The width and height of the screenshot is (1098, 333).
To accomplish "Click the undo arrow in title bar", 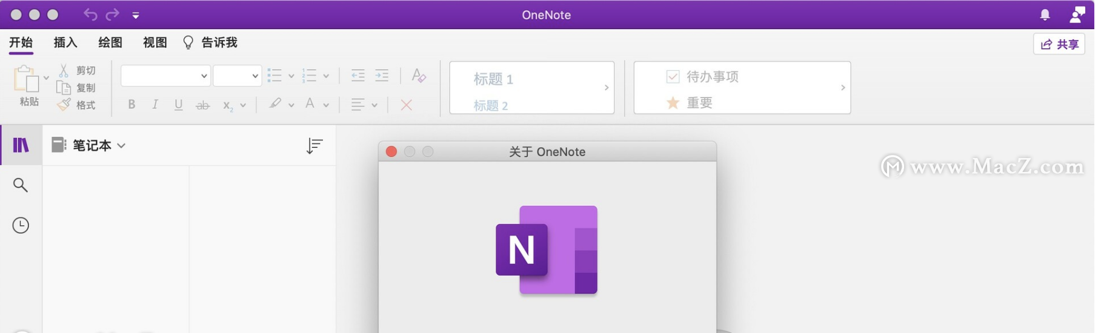I will [90, 15].
